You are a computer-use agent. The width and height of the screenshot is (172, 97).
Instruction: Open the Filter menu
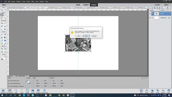click(33, 2)
